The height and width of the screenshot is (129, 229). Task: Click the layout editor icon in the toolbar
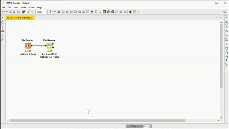point(135,12)
